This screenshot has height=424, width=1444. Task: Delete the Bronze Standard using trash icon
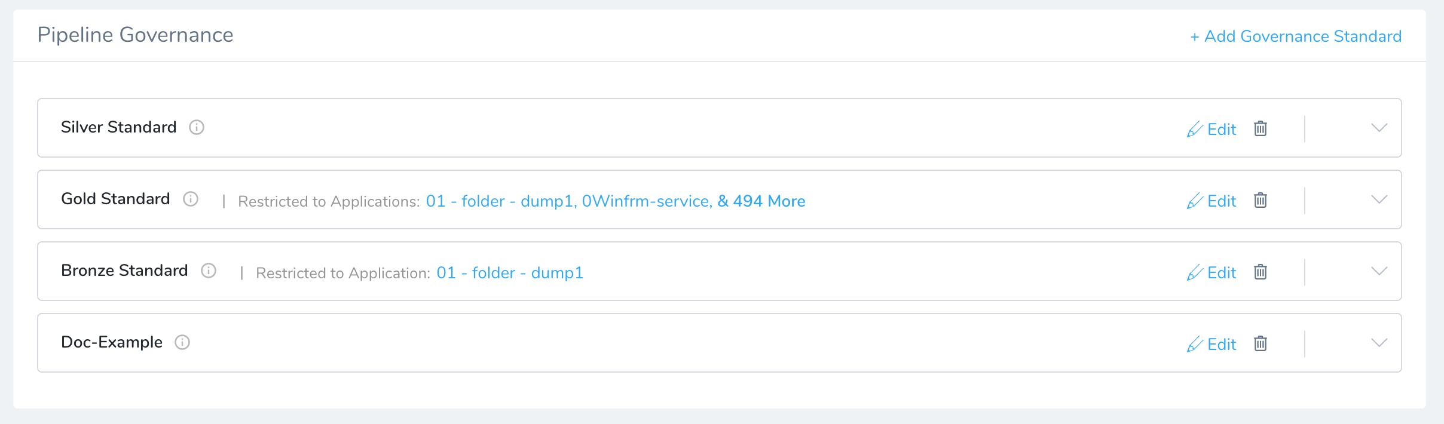pos(1261,272)
